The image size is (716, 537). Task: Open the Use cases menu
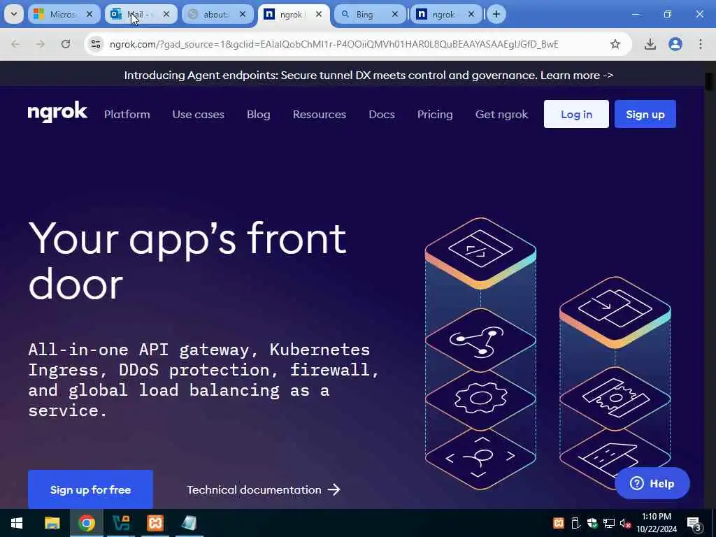click(198, 114)
